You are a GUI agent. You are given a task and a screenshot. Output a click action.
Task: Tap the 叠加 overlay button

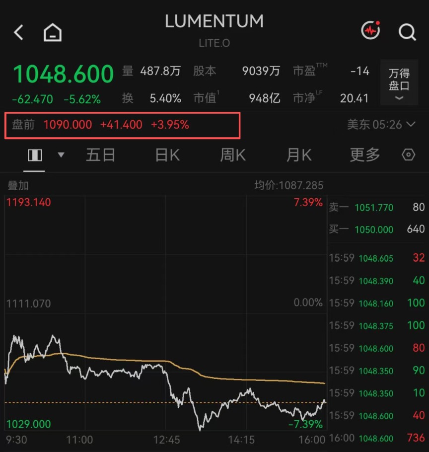[x=18, y=186]
